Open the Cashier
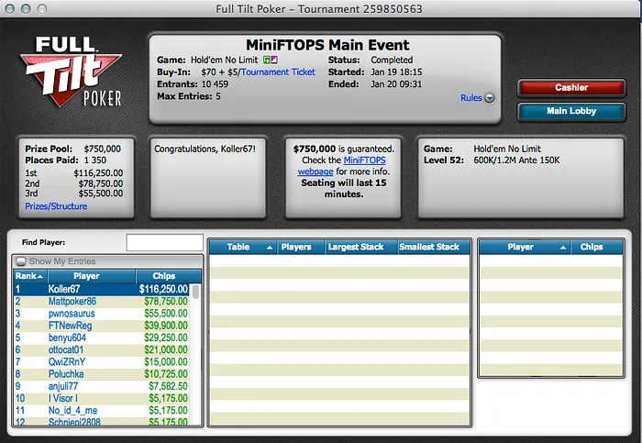Image resolution: width=642 pixels, height=443 pixels. click(x=570, y=88)
